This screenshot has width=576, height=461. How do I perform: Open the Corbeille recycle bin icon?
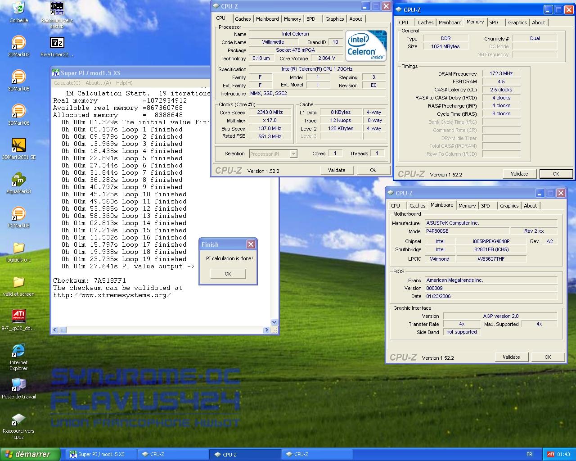point(18,12)
